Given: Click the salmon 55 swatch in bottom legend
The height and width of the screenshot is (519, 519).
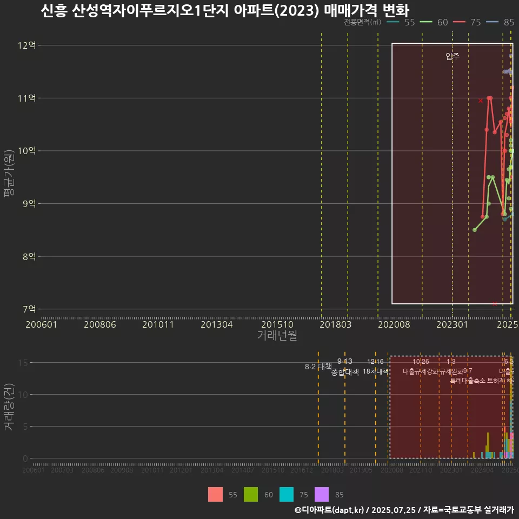Looking at the screenshot, I should tap(215, 495).
